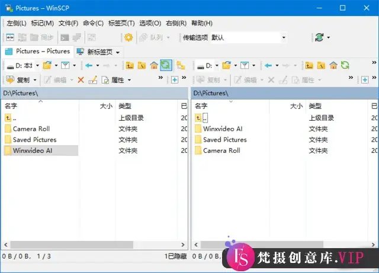Sort left panel by 大小 column header
Image resolution: width=379 pixels, height=273 pixels.
coord(97,105)
